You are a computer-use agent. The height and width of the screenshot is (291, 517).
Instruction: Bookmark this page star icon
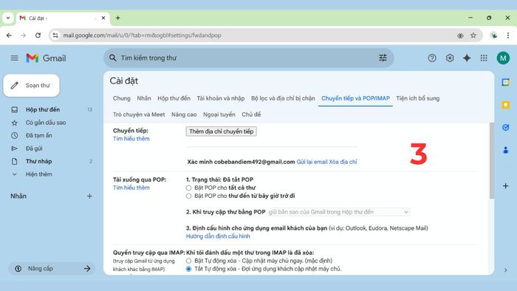[473, 35]
